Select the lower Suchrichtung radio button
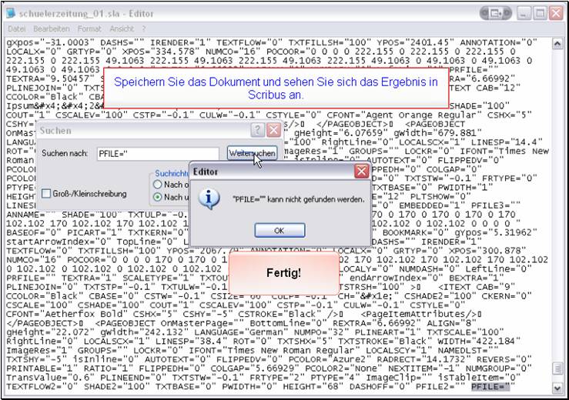 point(159,197)
